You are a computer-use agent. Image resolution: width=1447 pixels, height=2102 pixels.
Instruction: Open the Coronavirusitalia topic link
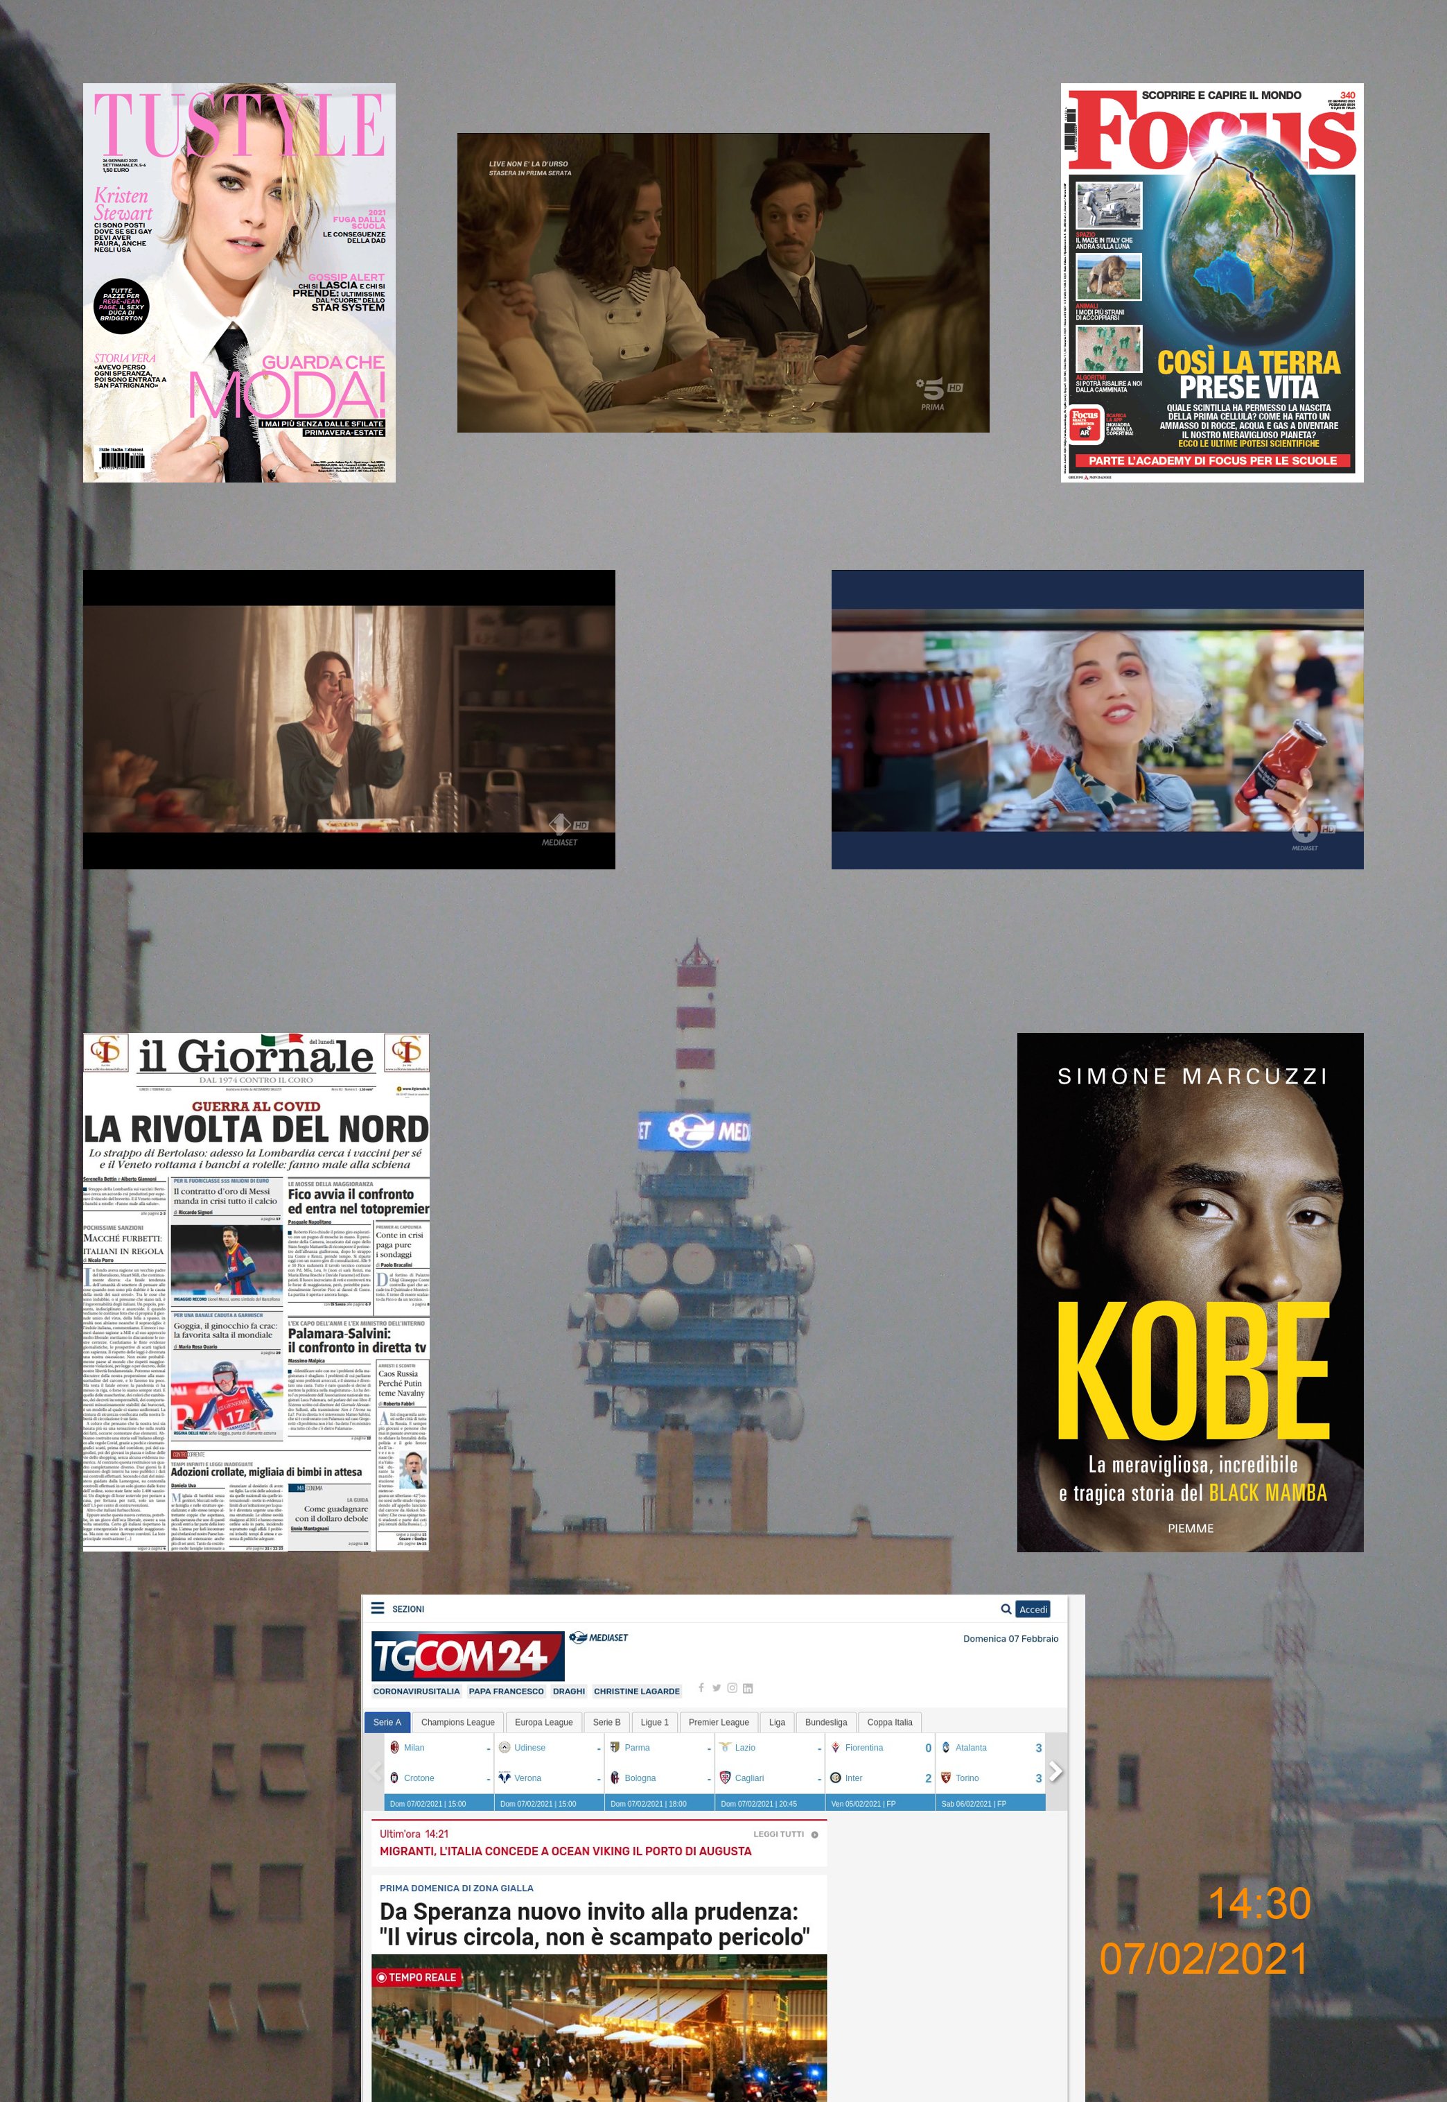click(x=416, y=1691)
